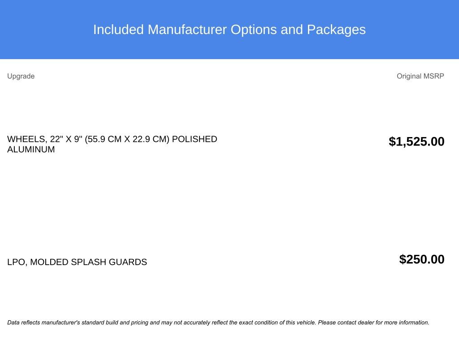This screenshot has height=344, width=459.
Task: Select the LPO, Molded Splash Guards item
Action: [x=77, y=262]
